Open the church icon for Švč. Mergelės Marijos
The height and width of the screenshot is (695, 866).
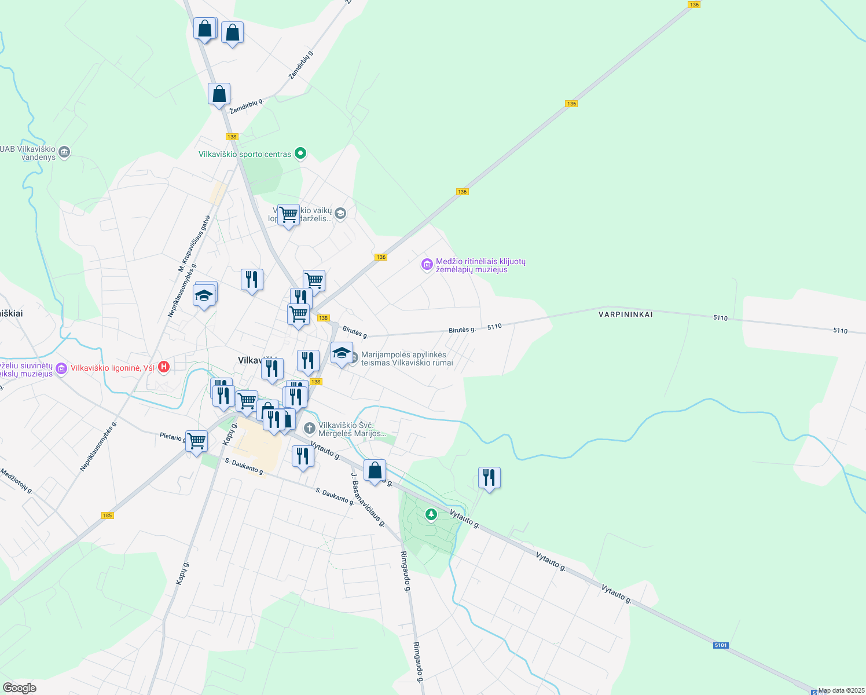click(x=309, y=428)
